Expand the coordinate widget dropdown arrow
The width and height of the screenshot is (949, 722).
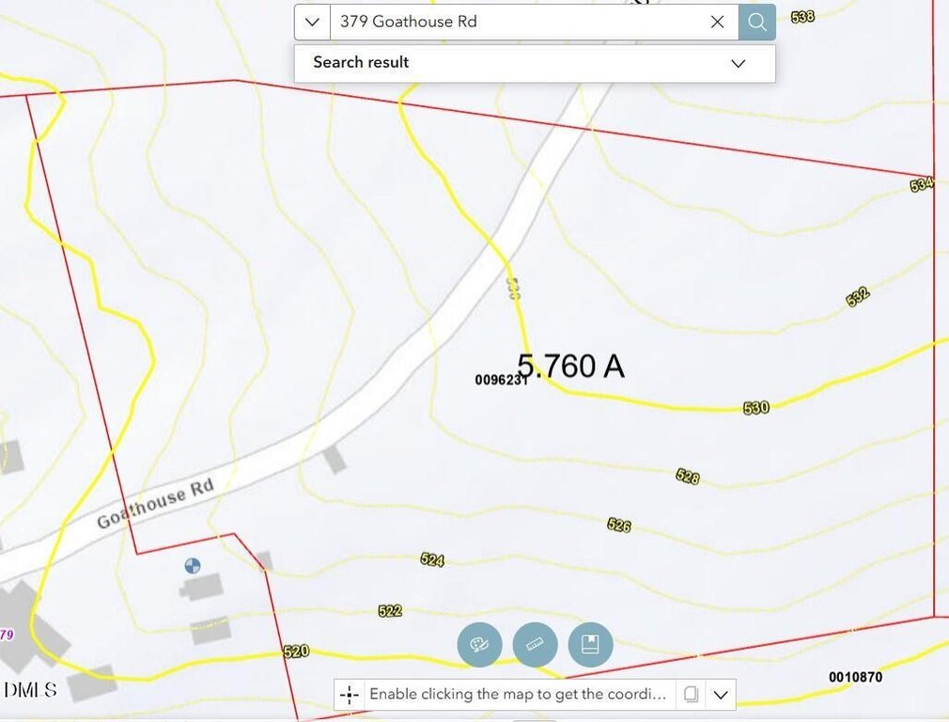click(721, 695)
